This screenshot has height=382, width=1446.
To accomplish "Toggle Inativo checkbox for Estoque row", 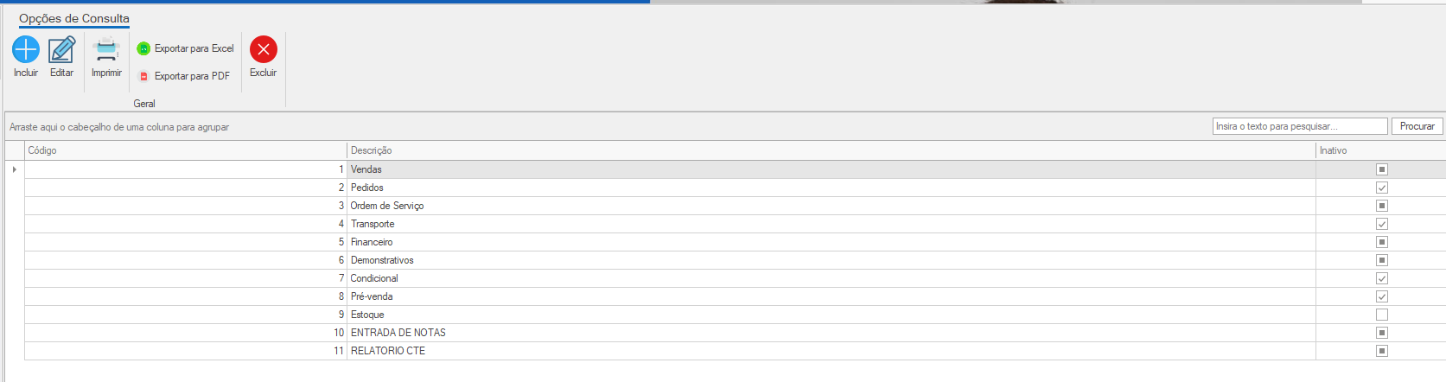I will [x=1381, y=315].
